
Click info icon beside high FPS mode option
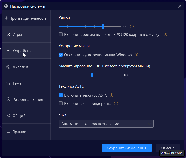165,34
